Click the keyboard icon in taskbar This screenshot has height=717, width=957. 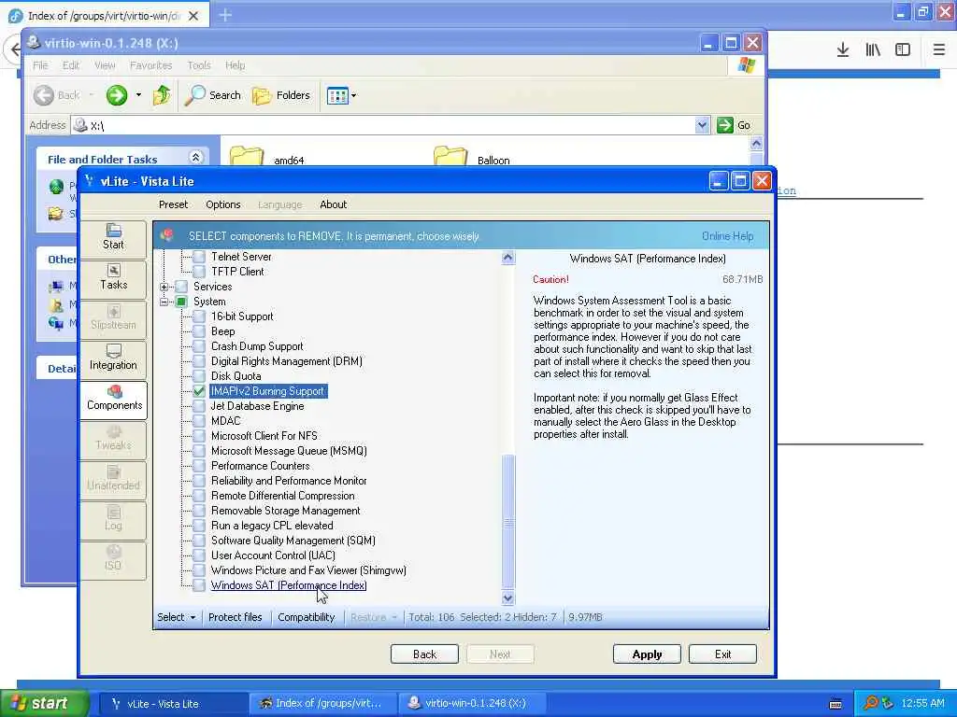coord(836,704)
